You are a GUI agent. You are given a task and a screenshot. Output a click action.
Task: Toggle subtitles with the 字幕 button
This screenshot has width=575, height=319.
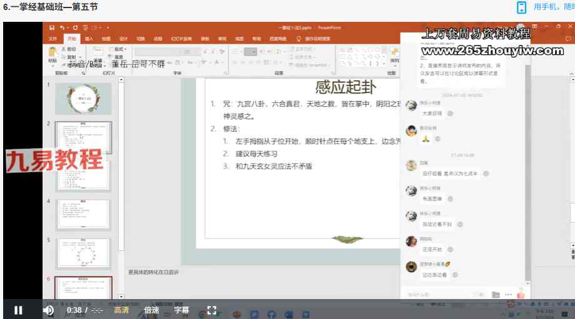click(181, 310)
